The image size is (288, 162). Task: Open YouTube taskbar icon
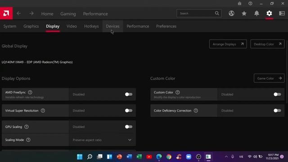pyautogui.click(x=149, y=157)
